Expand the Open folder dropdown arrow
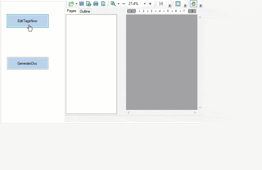Image resolution: width=262 pixels, height=170 pixels. (76, 4)
